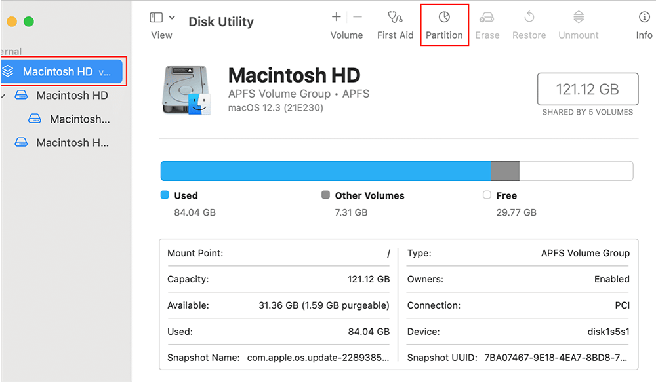The image size is (656, 382).
Task: Select the Restore toolbar icon
Action: [x=529, y=18]
